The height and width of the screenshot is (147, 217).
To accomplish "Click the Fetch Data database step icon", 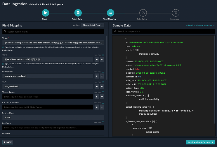I will [77, 13].
